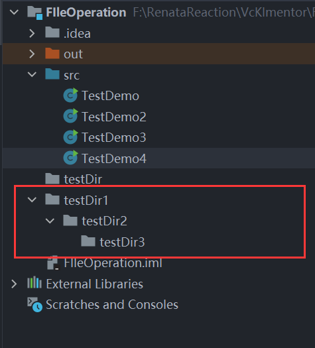Click the External Libraries bar-chart icon
The height and width of the screenshot is (348, 315).
[x=34, y=282]
